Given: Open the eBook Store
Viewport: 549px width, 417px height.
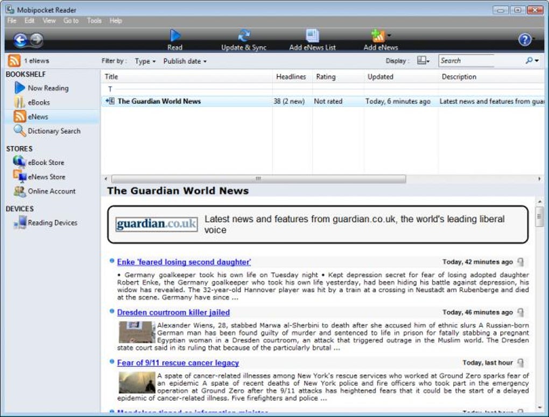Looking at the screenshot, I should (x=46, y=163).
